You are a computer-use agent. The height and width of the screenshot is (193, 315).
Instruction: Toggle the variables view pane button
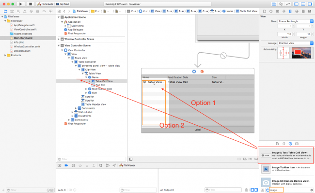click(252, 190)
